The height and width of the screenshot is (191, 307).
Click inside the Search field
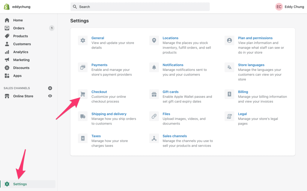tap(140, 6)
